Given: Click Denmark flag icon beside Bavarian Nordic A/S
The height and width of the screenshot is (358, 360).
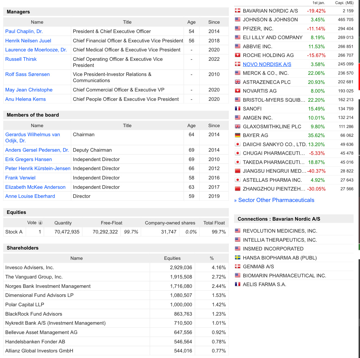Looking at the screenshot, I should tap(238, 11).
